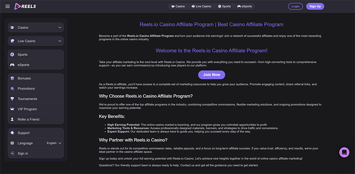355x174 pixels.
Task: Click the Casino icon in the sidebar
Action: [x=12, y=28]
